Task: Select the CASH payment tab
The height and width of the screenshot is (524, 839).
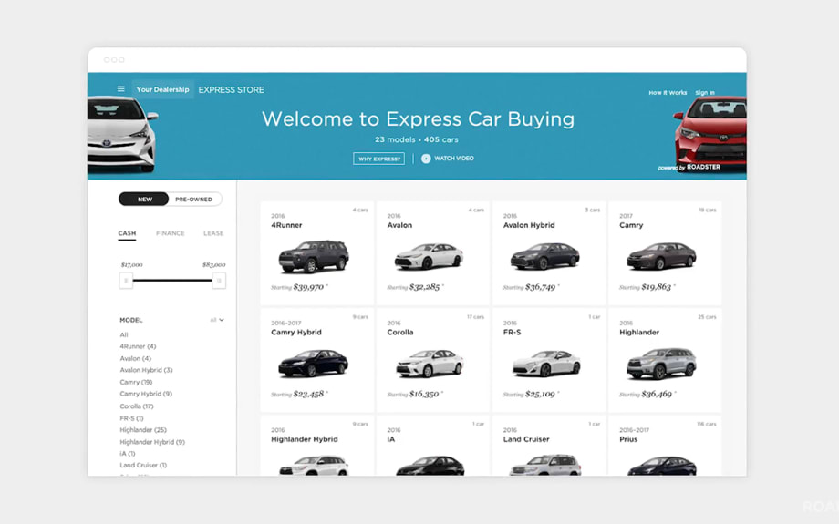Action: pyautogui.click(x=127, y=233)
